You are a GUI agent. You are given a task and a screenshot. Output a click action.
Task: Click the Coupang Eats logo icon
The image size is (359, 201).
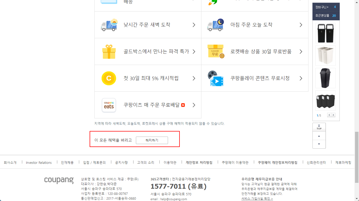click(109, 105)
